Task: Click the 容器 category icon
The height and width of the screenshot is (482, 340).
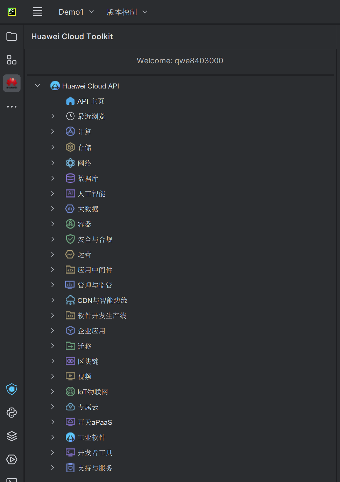Action: (x=70, y=224)
